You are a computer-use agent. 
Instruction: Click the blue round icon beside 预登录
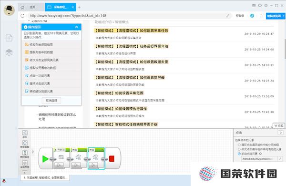coord(252,16)
